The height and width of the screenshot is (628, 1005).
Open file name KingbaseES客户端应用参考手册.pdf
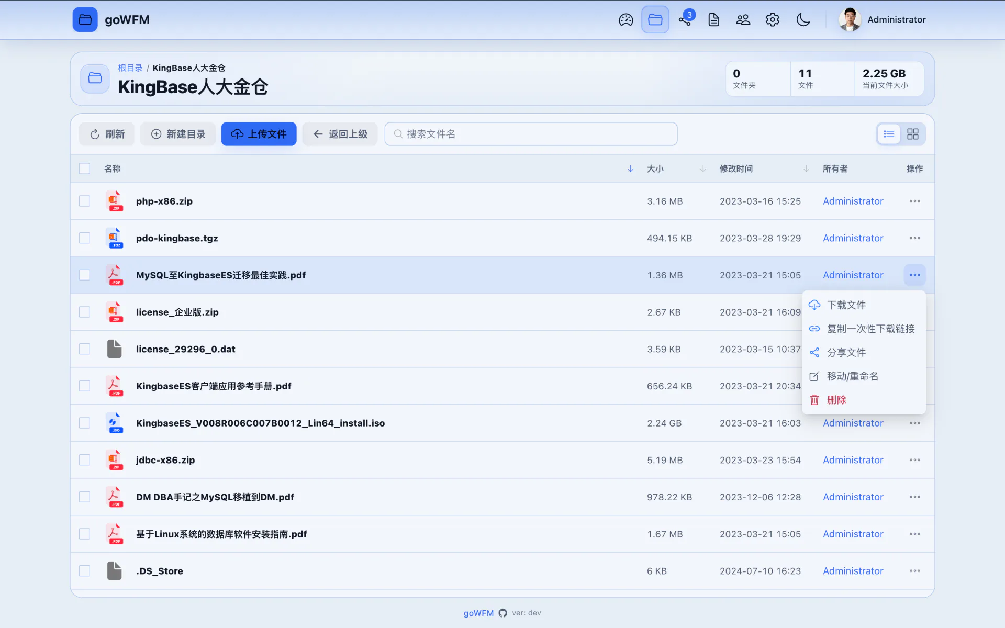click(x=214, y=386)
